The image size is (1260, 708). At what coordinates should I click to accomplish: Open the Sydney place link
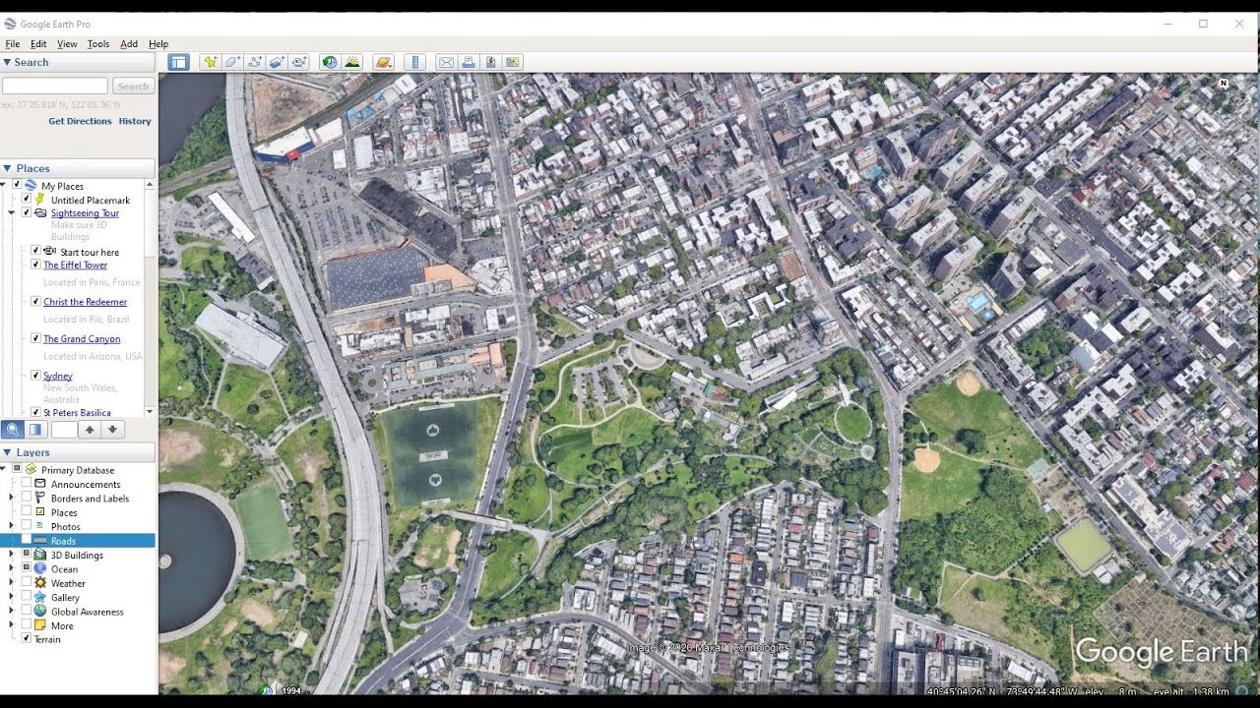click(x=58, y=376)
